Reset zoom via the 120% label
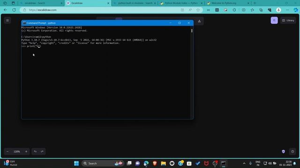This screenshot has width=300, height=168. 17,152
